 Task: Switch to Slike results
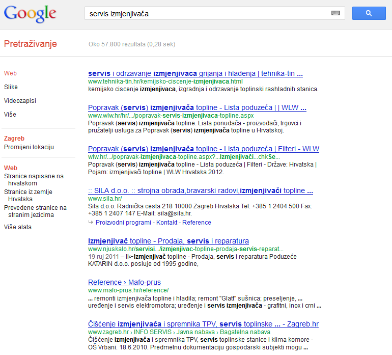(11, 87)
